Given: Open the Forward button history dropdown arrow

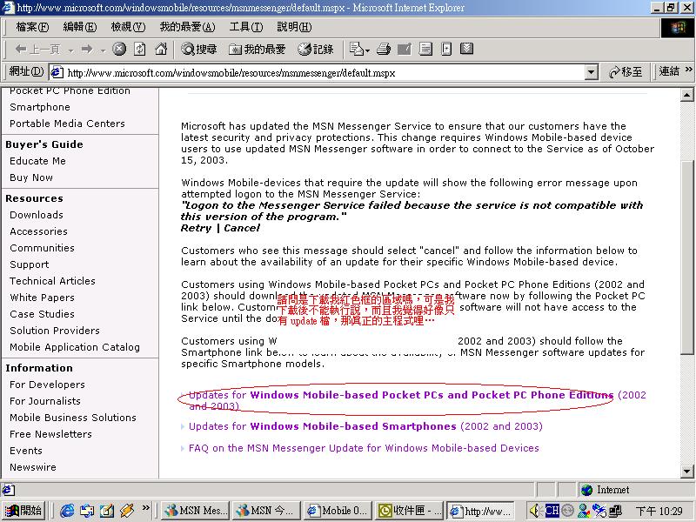Looking at the screenshot, I should pos(103,50).
